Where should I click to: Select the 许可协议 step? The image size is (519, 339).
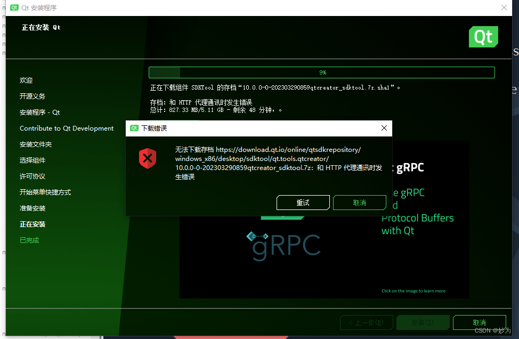(x=33, y=176)
